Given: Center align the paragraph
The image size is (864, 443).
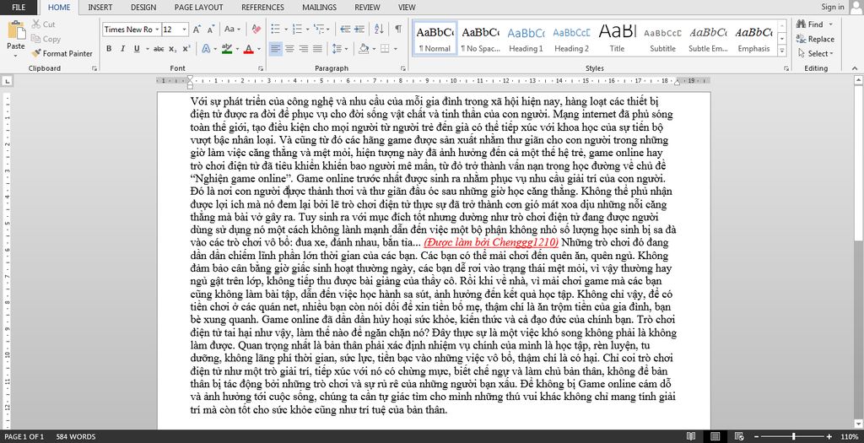Looking at the screenshot, I should point(290,48).
